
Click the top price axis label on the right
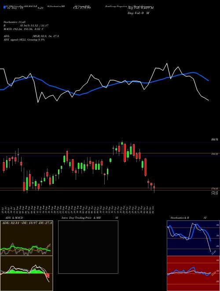(x=215, y=140)
